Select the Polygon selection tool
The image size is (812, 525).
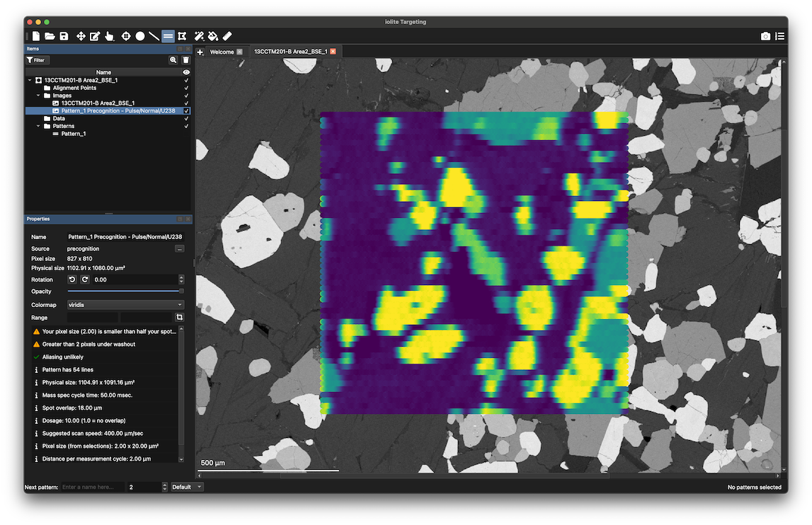[182, 35]
